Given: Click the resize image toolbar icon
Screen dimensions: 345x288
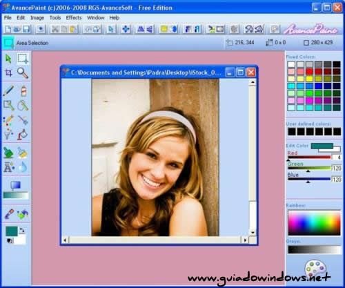Looking at the screenshot, I should pos(219,29).
